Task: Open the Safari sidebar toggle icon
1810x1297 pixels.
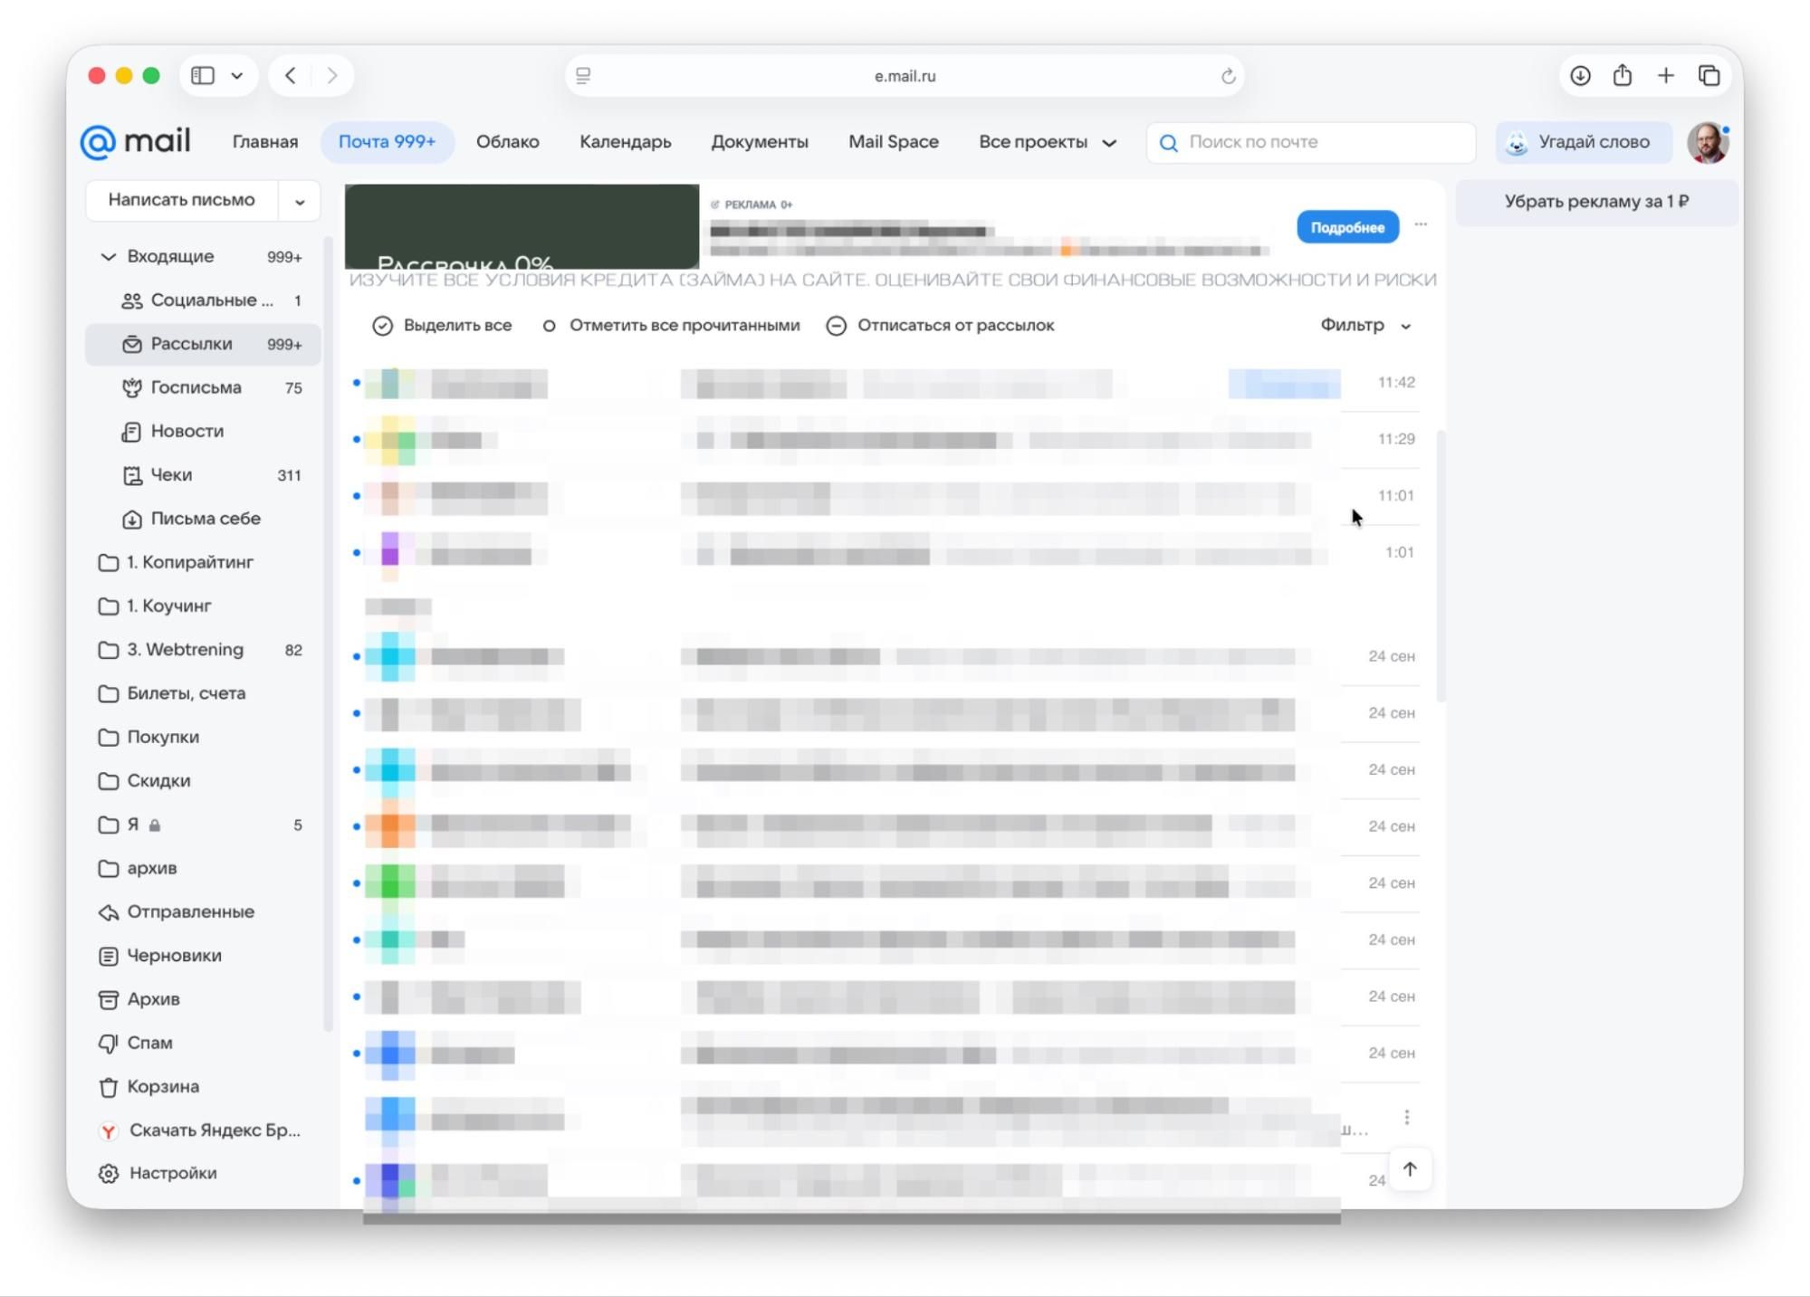Action: [x=203, y=75]
